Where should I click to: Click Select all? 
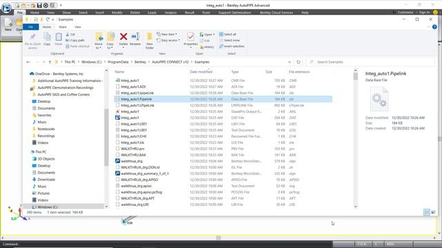coord(228,34)
